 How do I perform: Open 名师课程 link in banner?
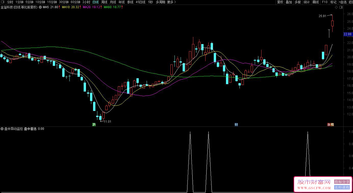(x=342, y=187)
